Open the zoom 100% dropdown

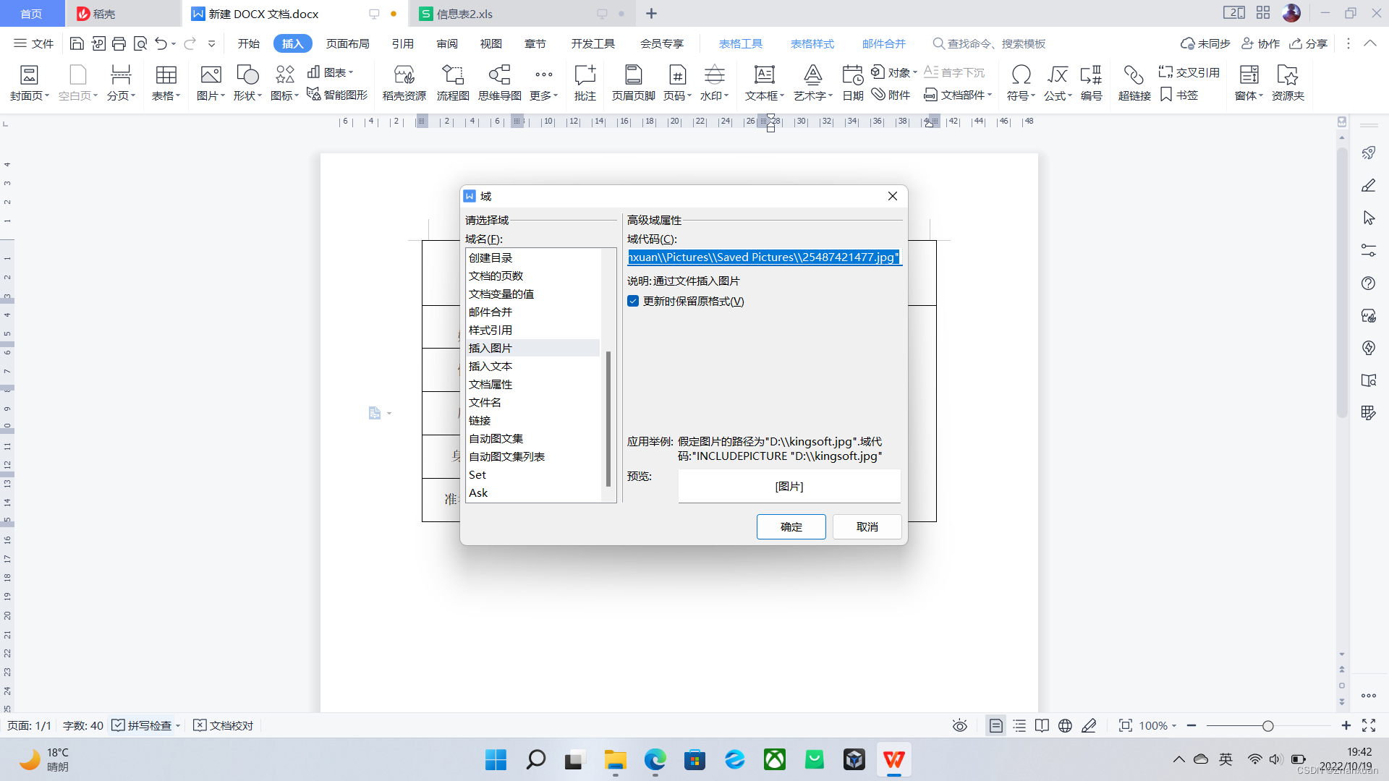click(x=1158, y=725)
